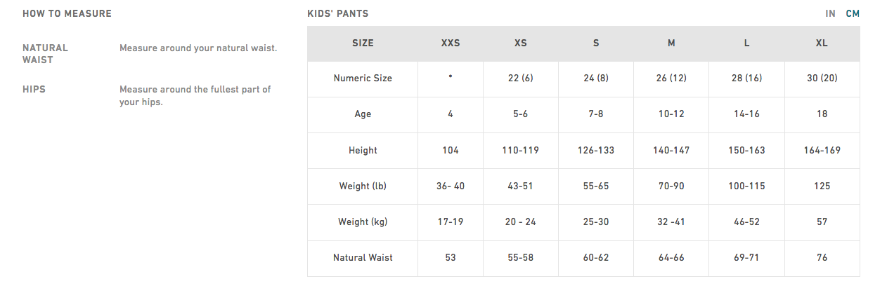887x293 pixels.
Task: Select the Numeric Size row label
Action: (363, 79)
